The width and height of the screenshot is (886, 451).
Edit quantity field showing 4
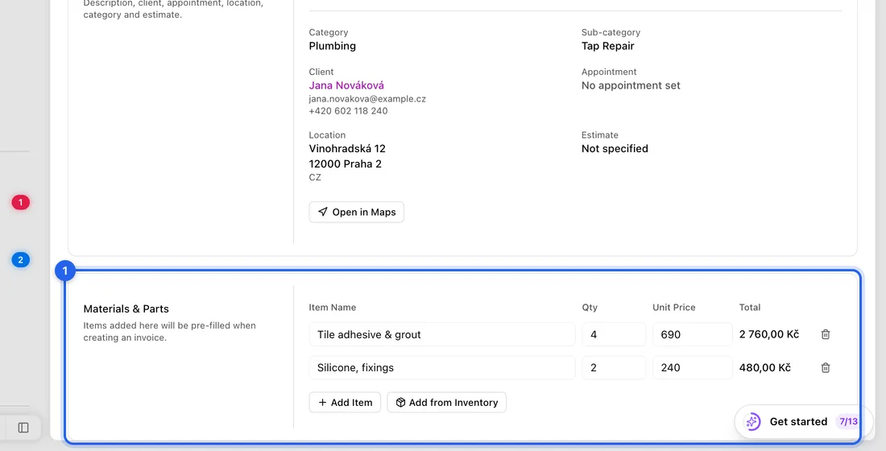click(614, 334)
